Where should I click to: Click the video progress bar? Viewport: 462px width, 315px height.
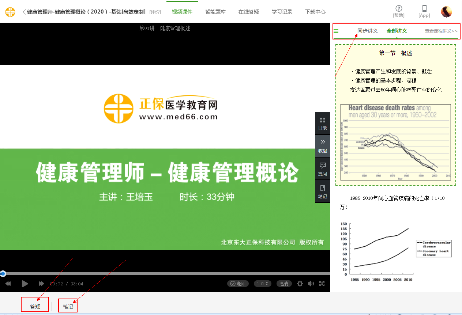[165, 274]
